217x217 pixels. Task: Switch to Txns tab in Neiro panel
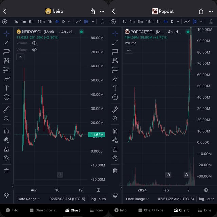[96, 210]
